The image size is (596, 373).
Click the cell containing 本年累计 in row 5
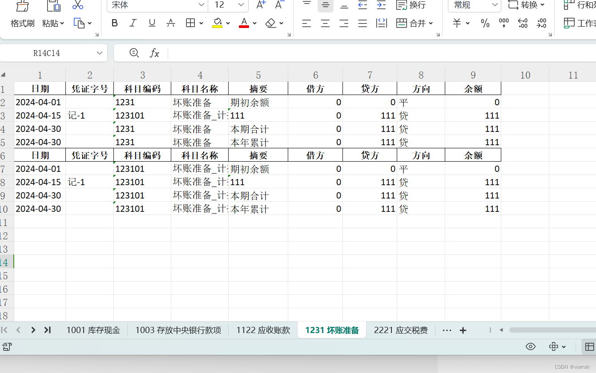[x=258, y=142]
